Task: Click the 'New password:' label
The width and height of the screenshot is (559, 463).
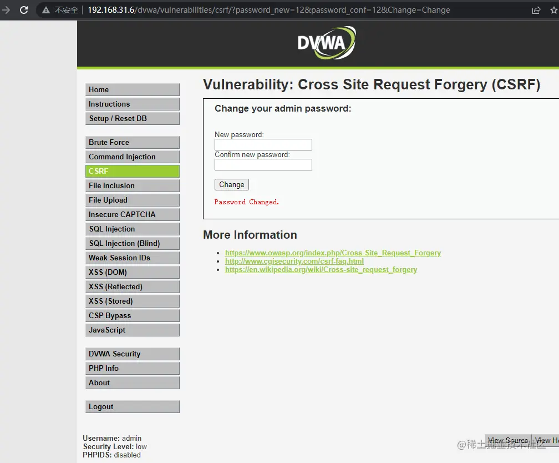Action: [x=239, y=134]
